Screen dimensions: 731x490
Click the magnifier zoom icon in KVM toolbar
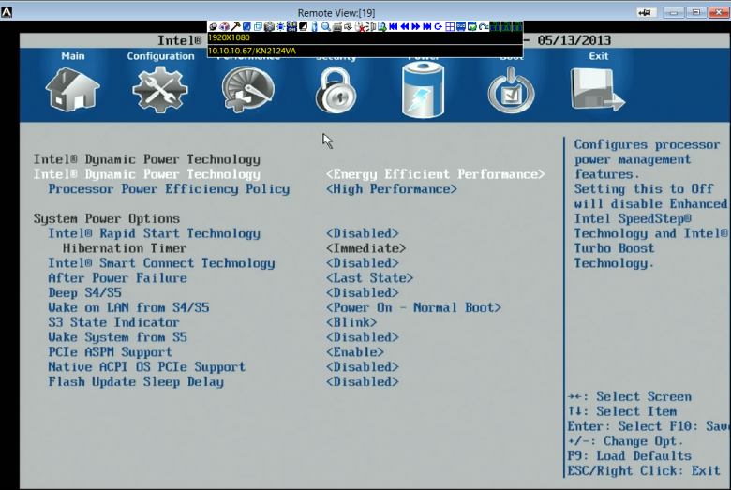coord(325,26)
